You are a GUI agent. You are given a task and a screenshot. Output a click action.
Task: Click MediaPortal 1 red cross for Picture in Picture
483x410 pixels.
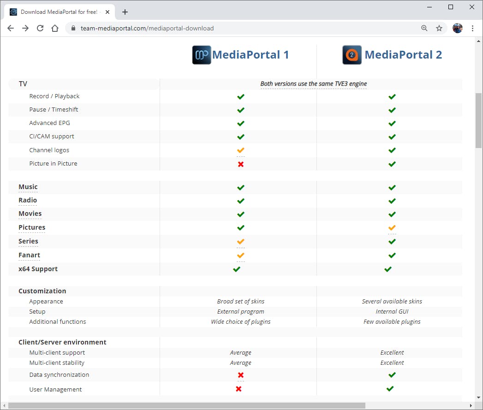point(240,164)
